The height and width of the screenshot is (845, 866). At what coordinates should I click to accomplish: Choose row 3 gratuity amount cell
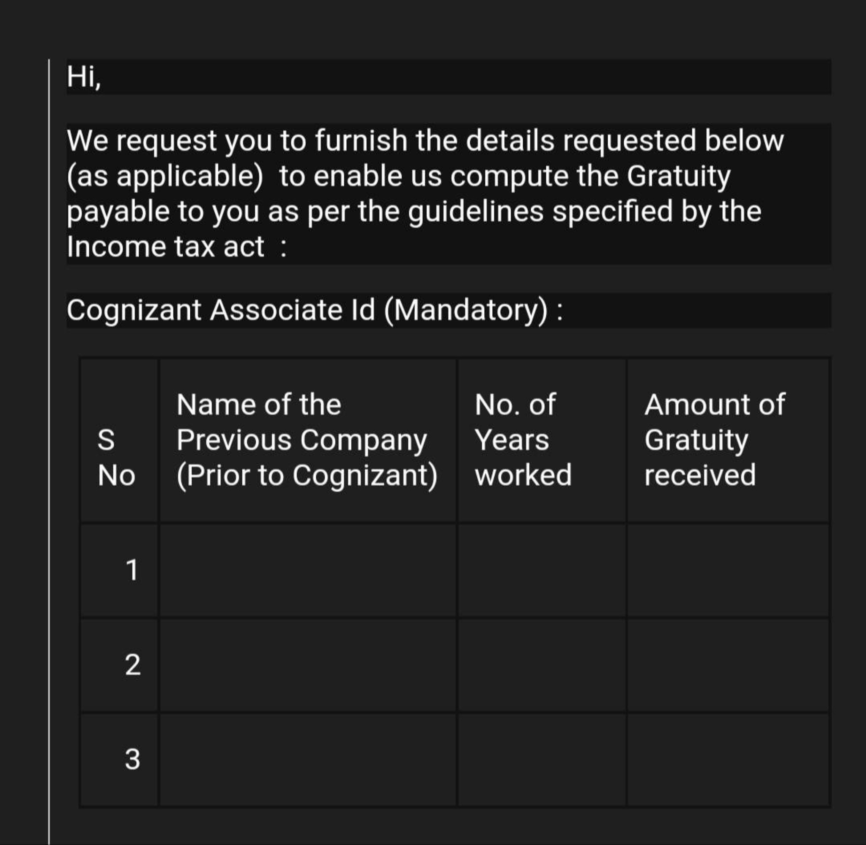(728, 760)
